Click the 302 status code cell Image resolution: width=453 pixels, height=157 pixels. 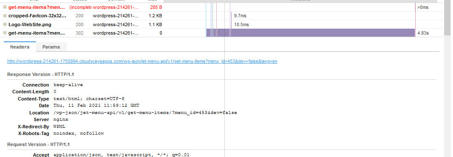coord(80,33)
